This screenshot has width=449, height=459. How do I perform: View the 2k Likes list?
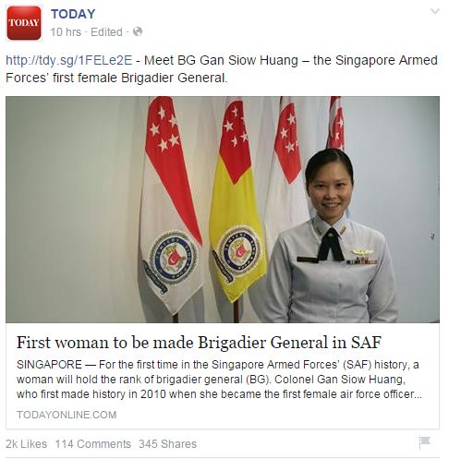26,444
